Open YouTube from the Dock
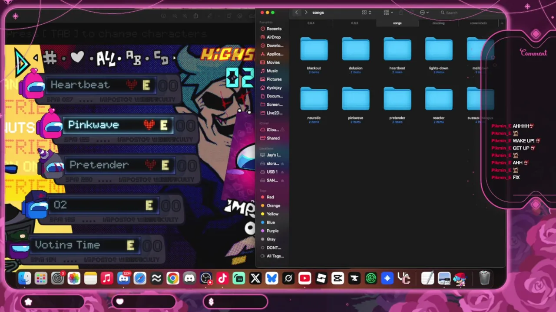The image size is (556, 312). [304, 278]
